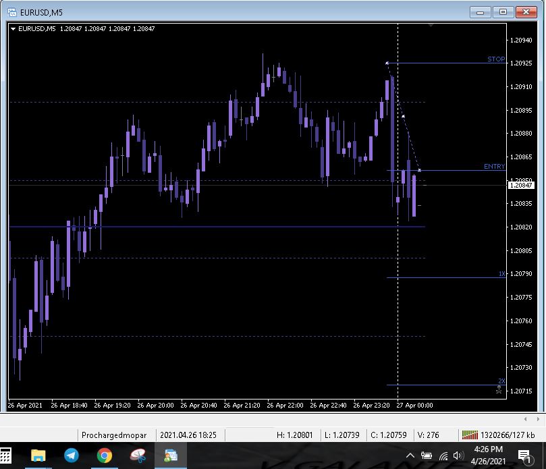This screenshot has height=469, width=546.
Task: Maximize the EURUSD,M5 chart window
Action: (x=503, y=13)
